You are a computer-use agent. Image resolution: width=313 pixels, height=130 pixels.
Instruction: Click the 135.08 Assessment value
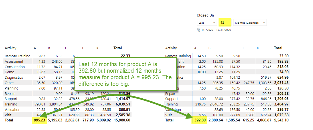click(218, 61)
